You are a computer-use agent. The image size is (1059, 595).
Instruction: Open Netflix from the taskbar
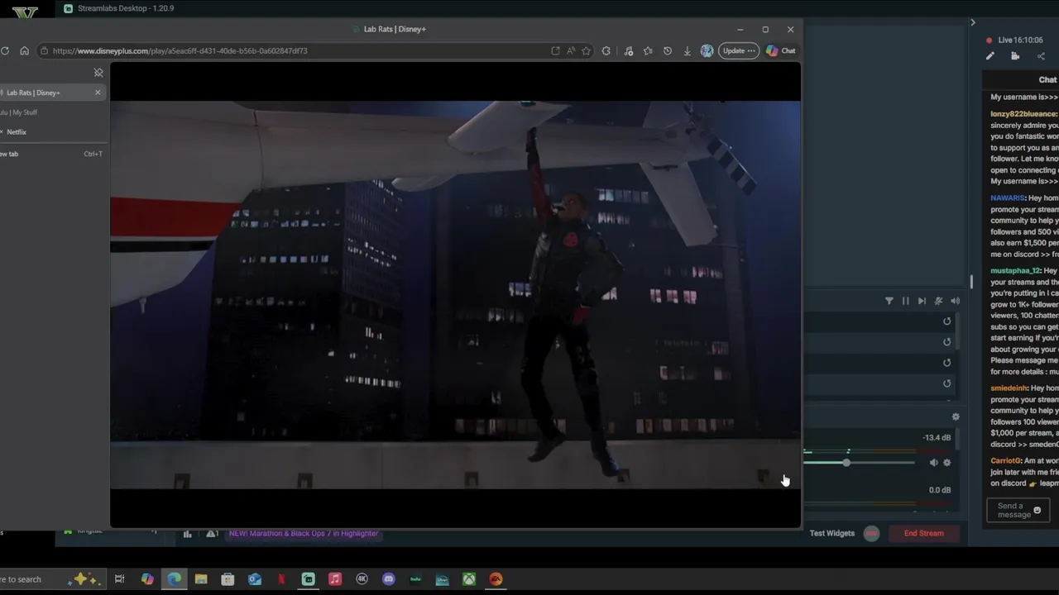coord(281,579)
